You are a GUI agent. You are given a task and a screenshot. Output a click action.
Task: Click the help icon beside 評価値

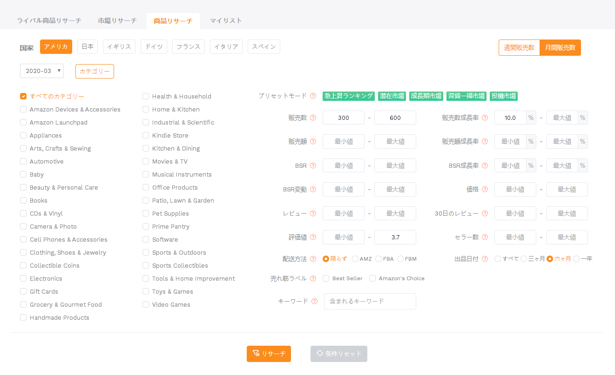point(313,237)
